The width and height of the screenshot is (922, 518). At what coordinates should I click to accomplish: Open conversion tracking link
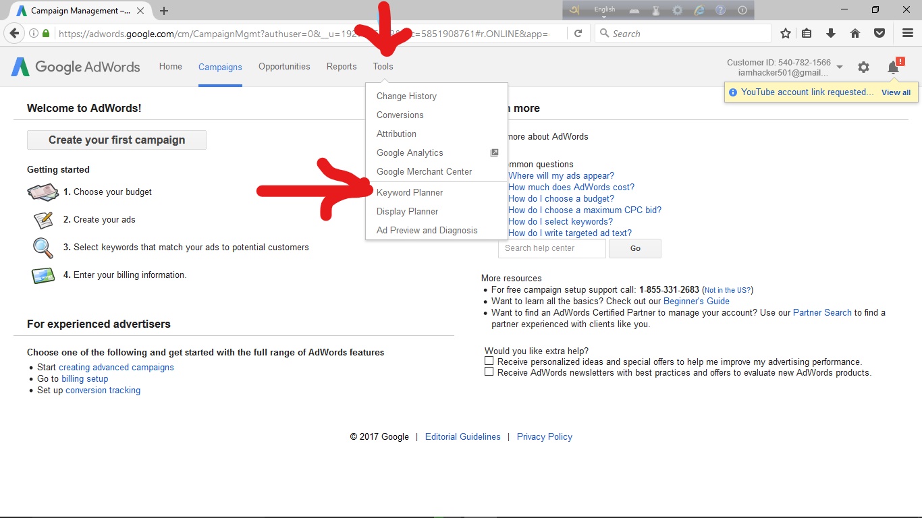[103, 391]
